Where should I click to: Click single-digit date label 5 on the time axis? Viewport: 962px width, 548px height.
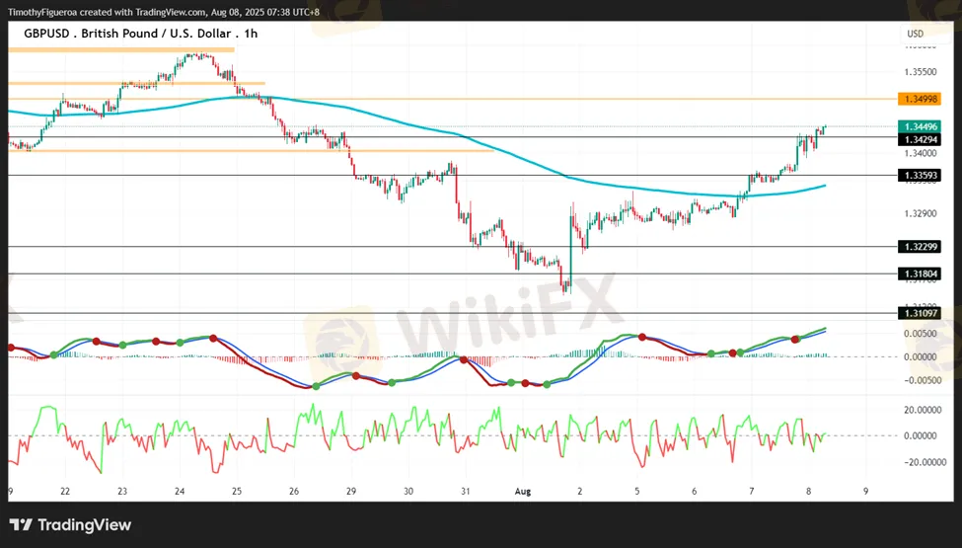[x=636, y=492]
